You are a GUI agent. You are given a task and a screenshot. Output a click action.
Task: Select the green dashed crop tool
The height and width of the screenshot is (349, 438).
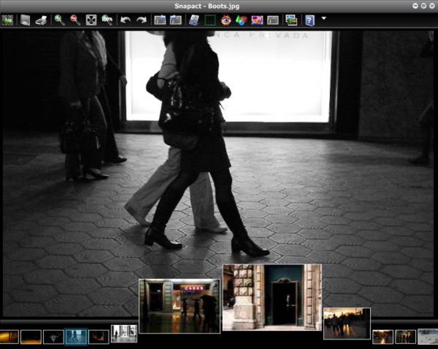tap(210, 20)
